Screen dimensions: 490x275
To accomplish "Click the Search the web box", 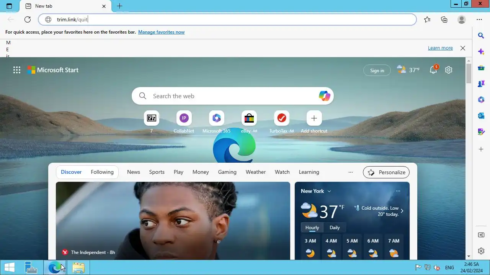I will [233, 96].
